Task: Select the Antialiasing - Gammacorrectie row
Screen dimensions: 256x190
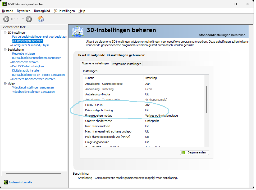Action: (x=144, y=84)
